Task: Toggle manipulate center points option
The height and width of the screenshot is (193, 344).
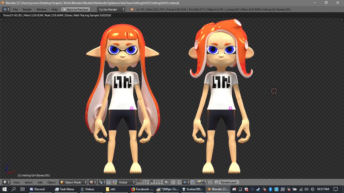Action: [108, 182]
